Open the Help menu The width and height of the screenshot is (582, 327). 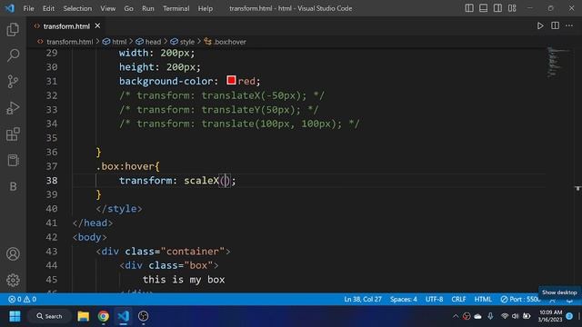point(206,8)
